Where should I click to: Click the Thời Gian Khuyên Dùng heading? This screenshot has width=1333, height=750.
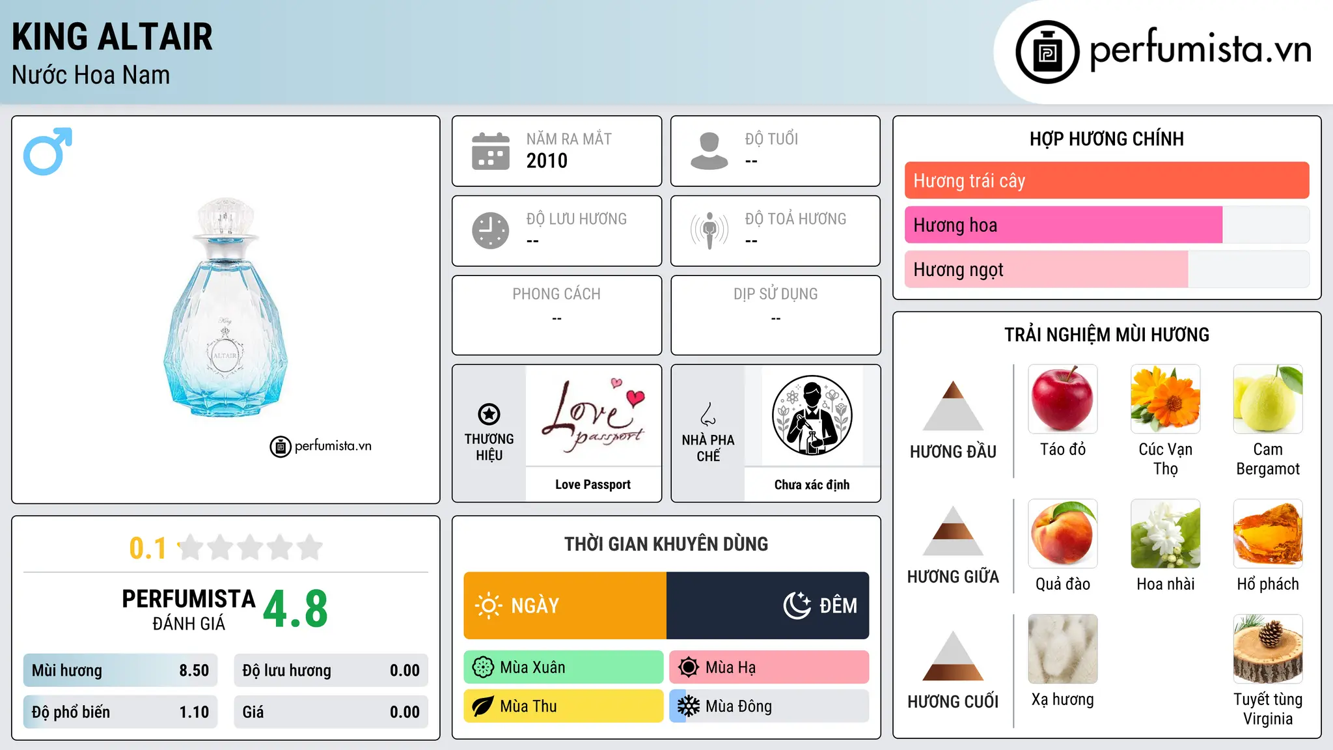click(x=666, y=544)
